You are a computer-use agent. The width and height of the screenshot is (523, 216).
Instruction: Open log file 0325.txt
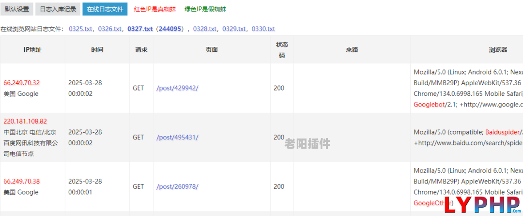(80, 29)
